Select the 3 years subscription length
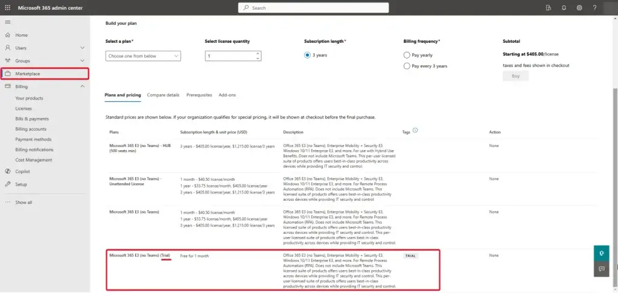The image size is (618, 293). click(307, 55)
